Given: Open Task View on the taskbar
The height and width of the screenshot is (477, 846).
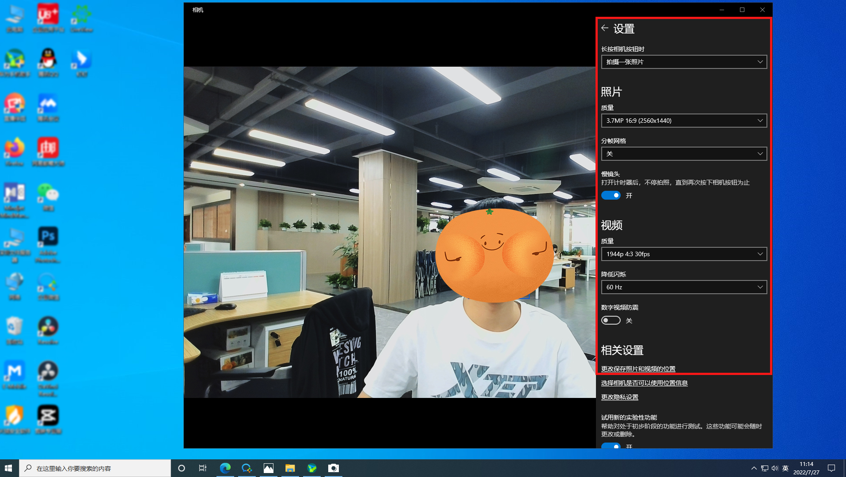Looking at the screenshot, I should pos(203,468).
